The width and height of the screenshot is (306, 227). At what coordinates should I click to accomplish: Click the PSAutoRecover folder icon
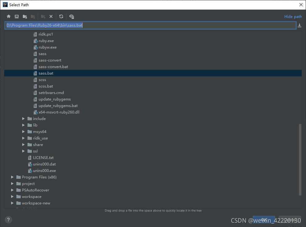coord(19,190)
